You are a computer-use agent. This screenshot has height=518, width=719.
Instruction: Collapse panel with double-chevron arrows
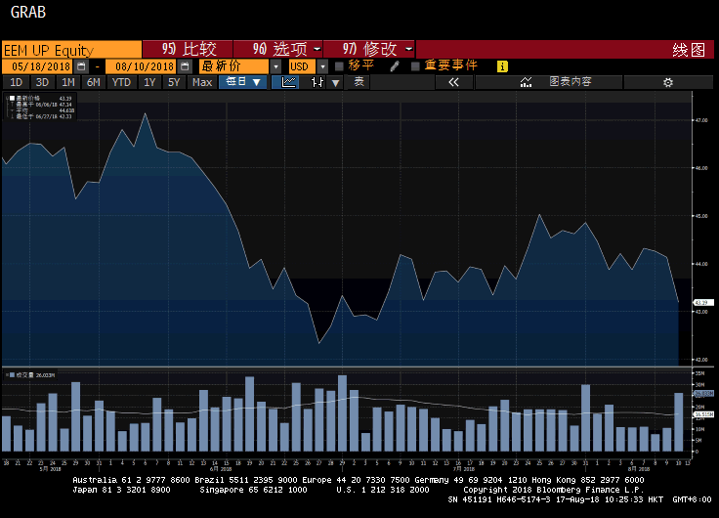pyautogui.click(x=453, y=82)
